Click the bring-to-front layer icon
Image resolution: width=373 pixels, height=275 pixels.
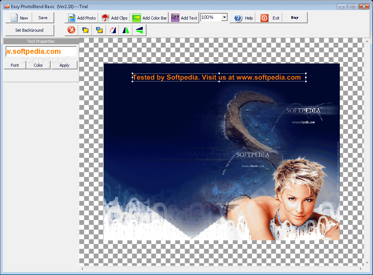[85, 30]
